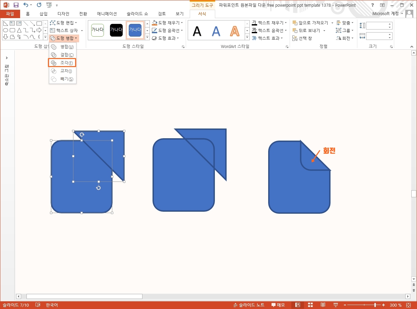The image size is (417, 309).
Task: Click the Save icon in quick access toolbar
Action: 16,5
